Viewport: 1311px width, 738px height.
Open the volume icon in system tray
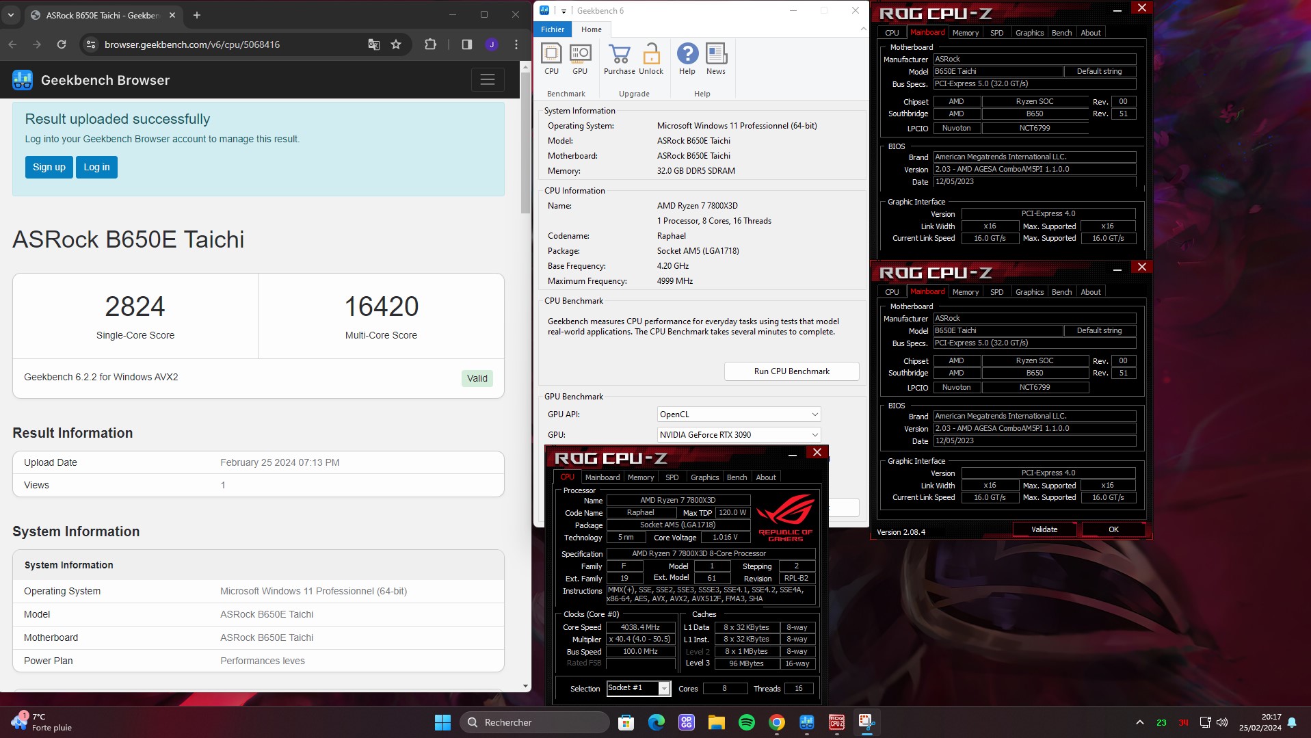click(1222, 722)
